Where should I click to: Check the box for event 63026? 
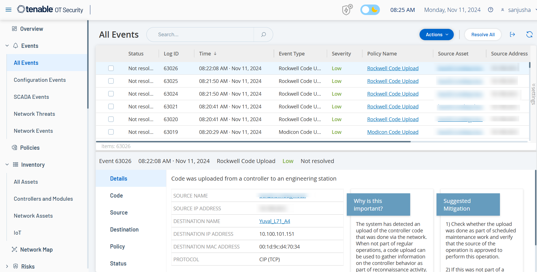tap(111, 68)
